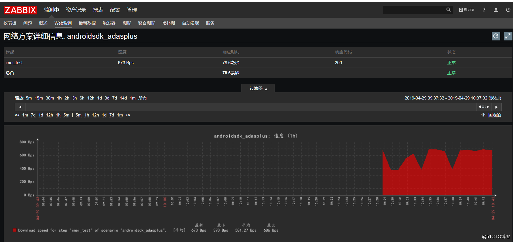
Task: Set zoom to 2h
Action: (x=67, y=98)
